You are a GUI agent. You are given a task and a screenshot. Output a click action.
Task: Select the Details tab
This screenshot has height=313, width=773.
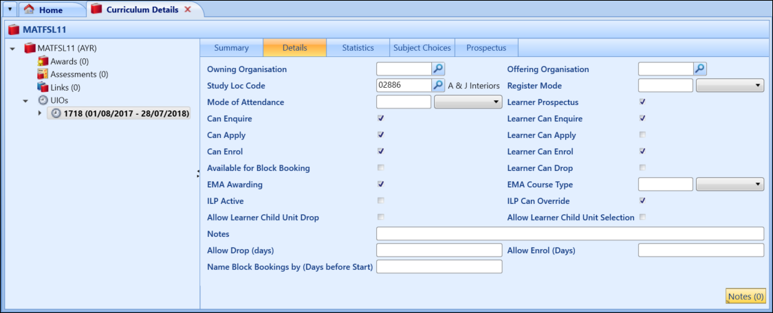point(295,48)
